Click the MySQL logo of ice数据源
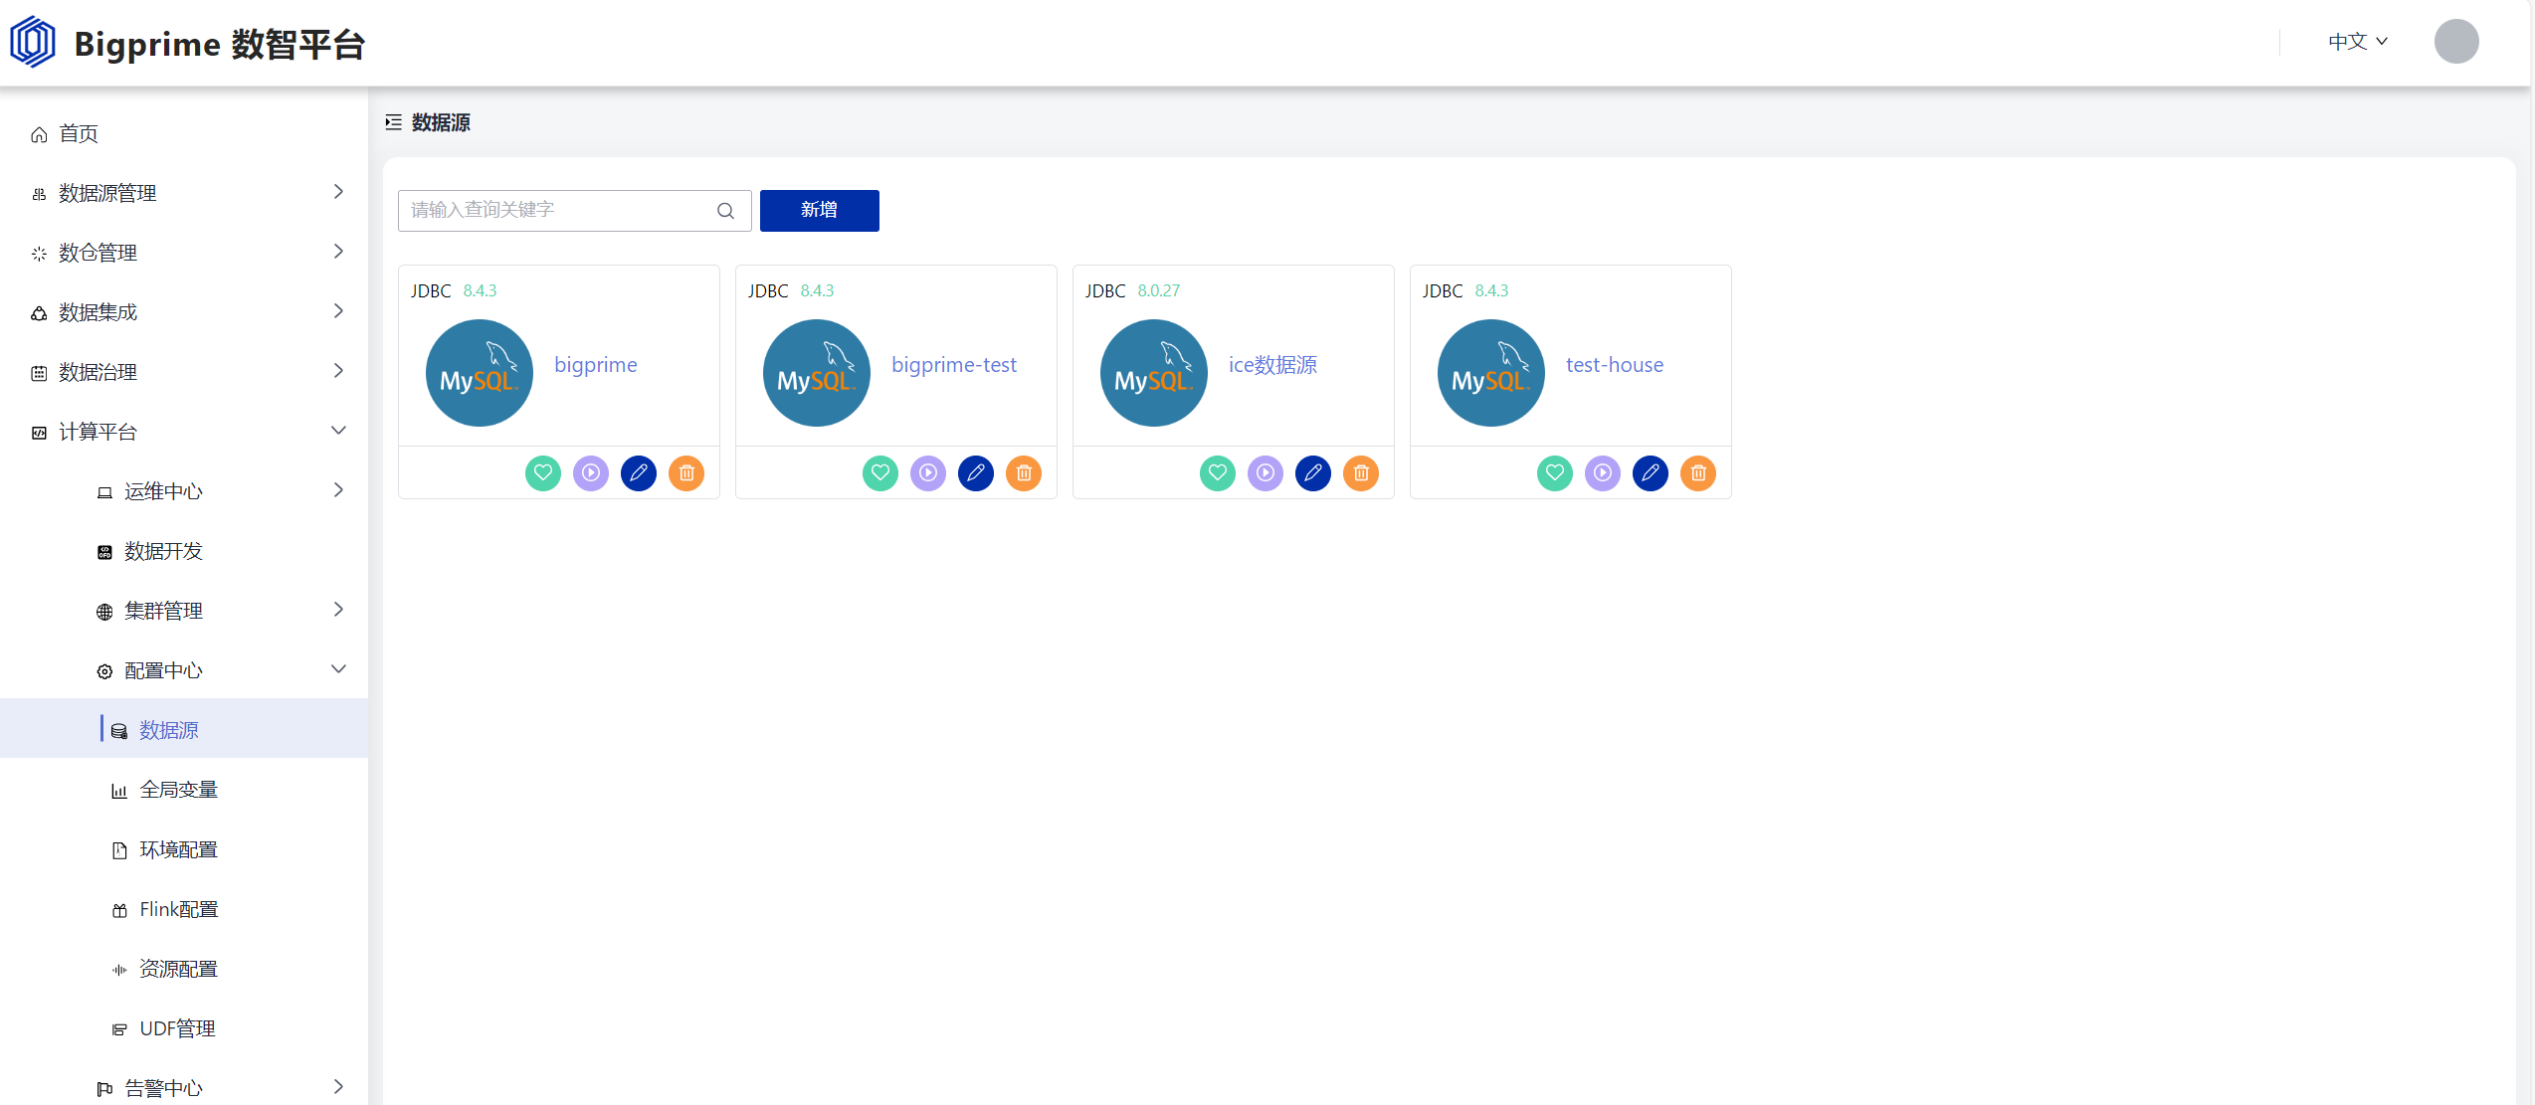The width and height of the screenshot is (2535, 1105). (x=1154, y=373)
